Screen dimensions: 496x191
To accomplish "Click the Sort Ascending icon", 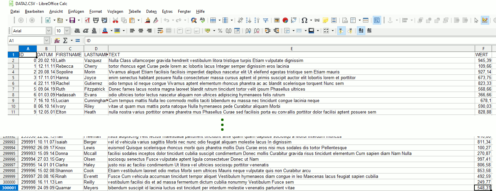I will pos(249,20).
